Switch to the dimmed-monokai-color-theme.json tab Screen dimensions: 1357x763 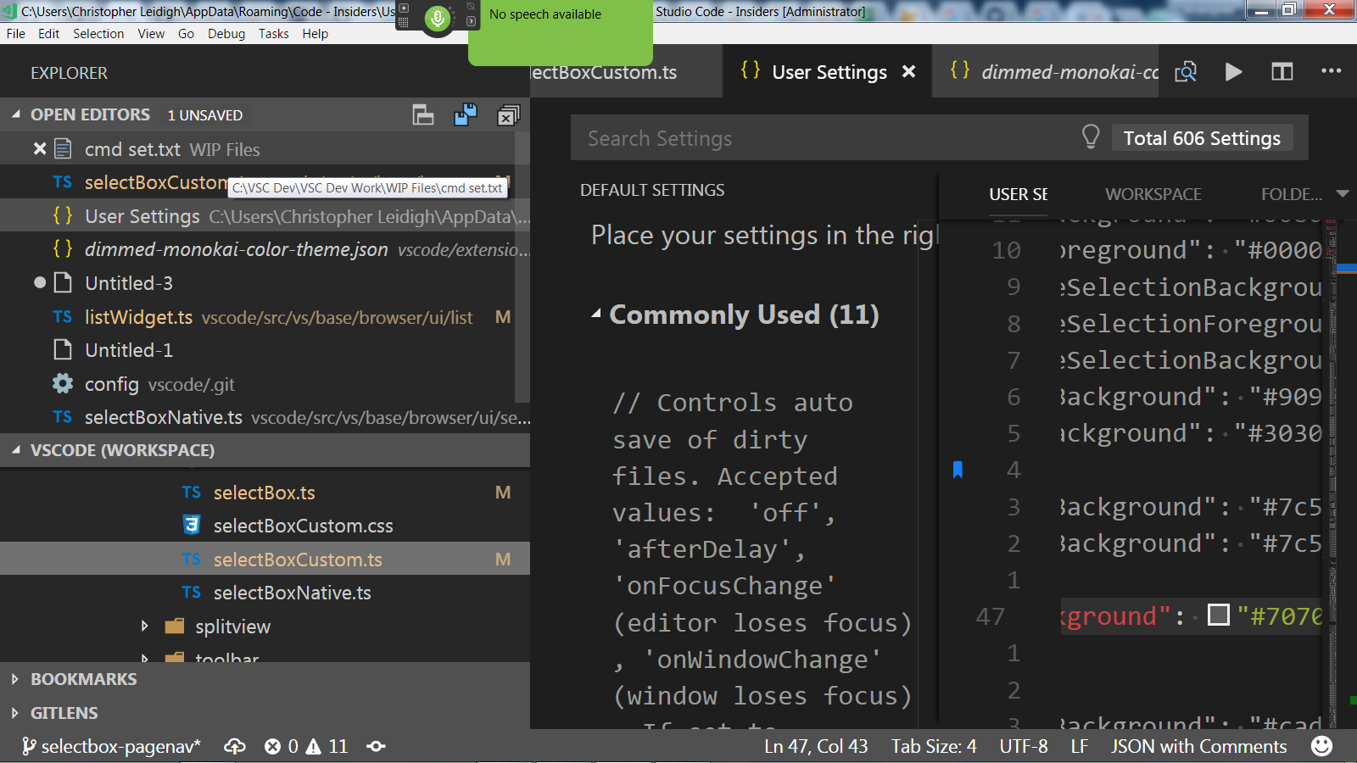coord(1052,72)
